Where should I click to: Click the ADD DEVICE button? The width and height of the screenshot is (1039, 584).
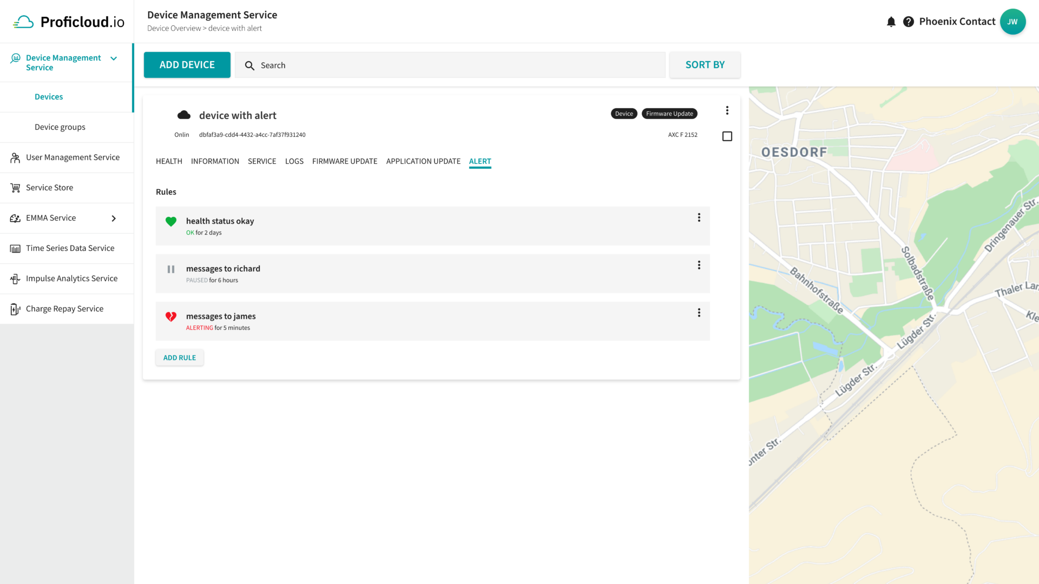187,64
